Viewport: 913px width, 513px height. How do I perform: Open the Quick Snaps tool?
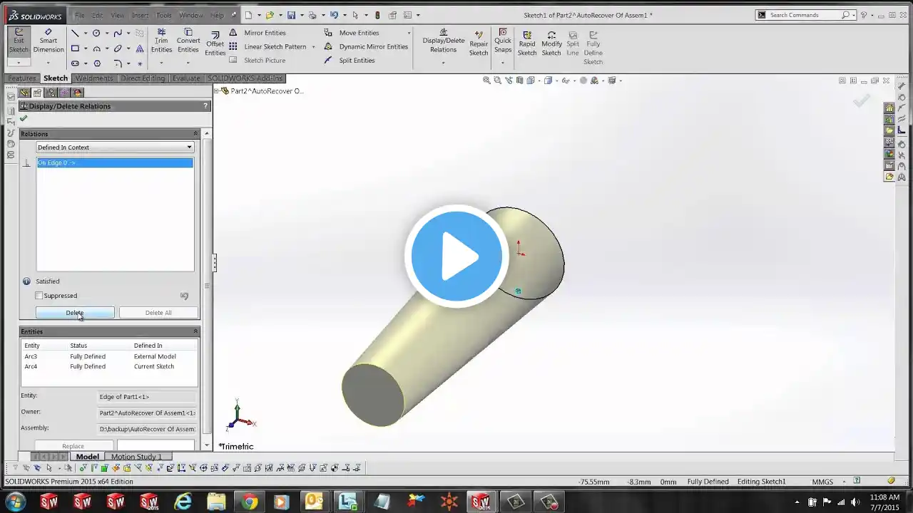503,41
